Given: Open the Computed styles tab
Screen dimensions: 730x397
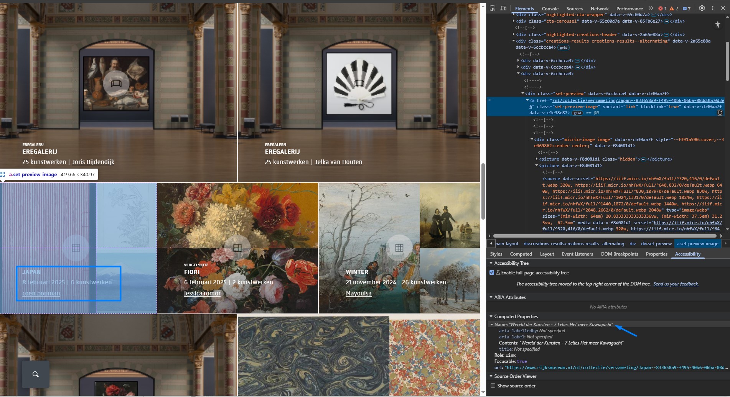Looking at the screenshot, I should coord(521,254).
